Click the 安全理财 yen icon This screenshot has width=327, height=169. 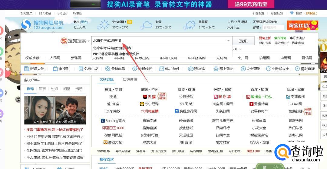click(x=243, y=69)
